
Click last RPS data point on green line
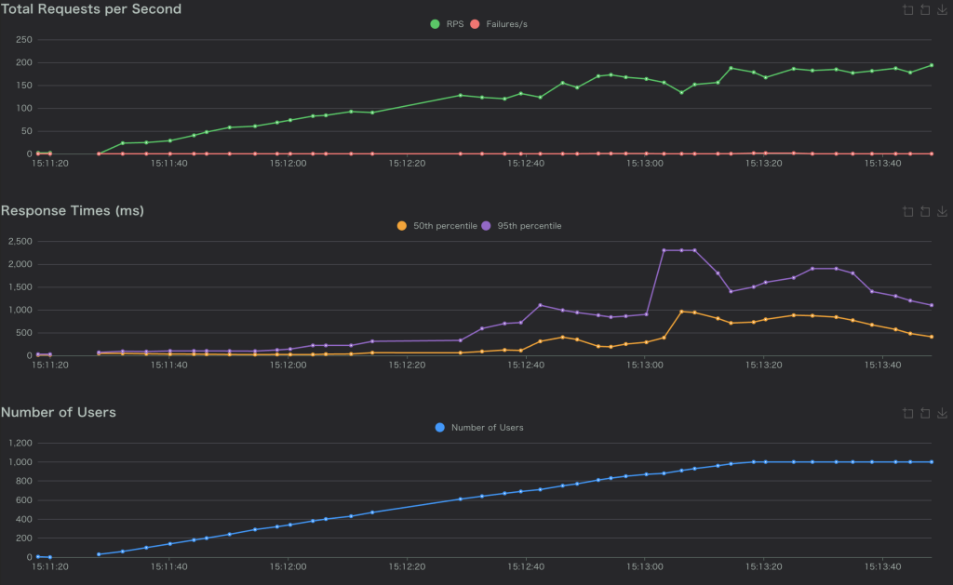(x=932, y=65)
